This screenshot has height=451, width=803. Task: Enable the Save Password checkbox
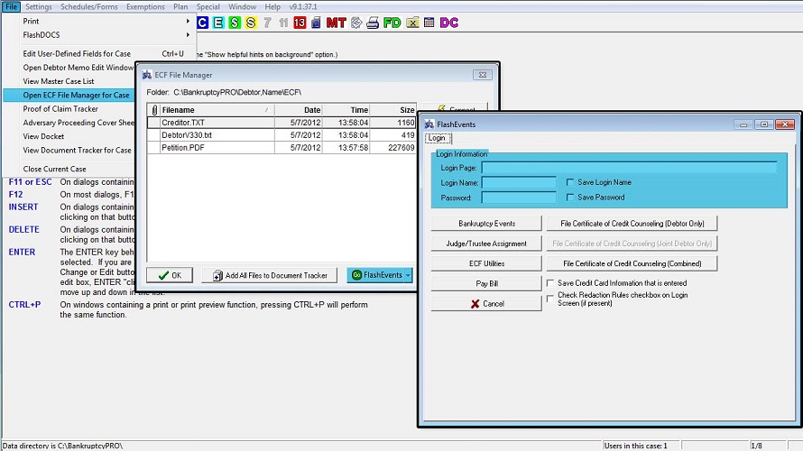pos(570,198)
